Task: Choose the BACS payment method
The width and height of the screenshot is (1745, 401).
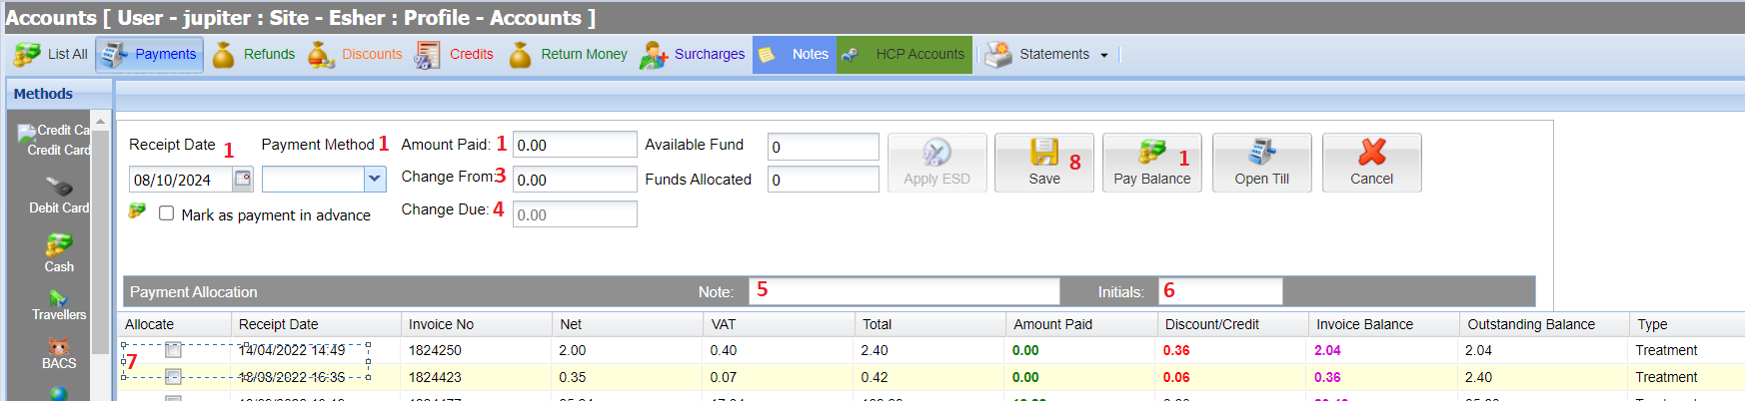Action: click(59, 354)
